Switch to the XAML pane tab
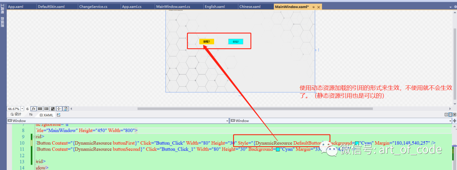The width and height of the screenshot is (457, 170). click(46, 115)
